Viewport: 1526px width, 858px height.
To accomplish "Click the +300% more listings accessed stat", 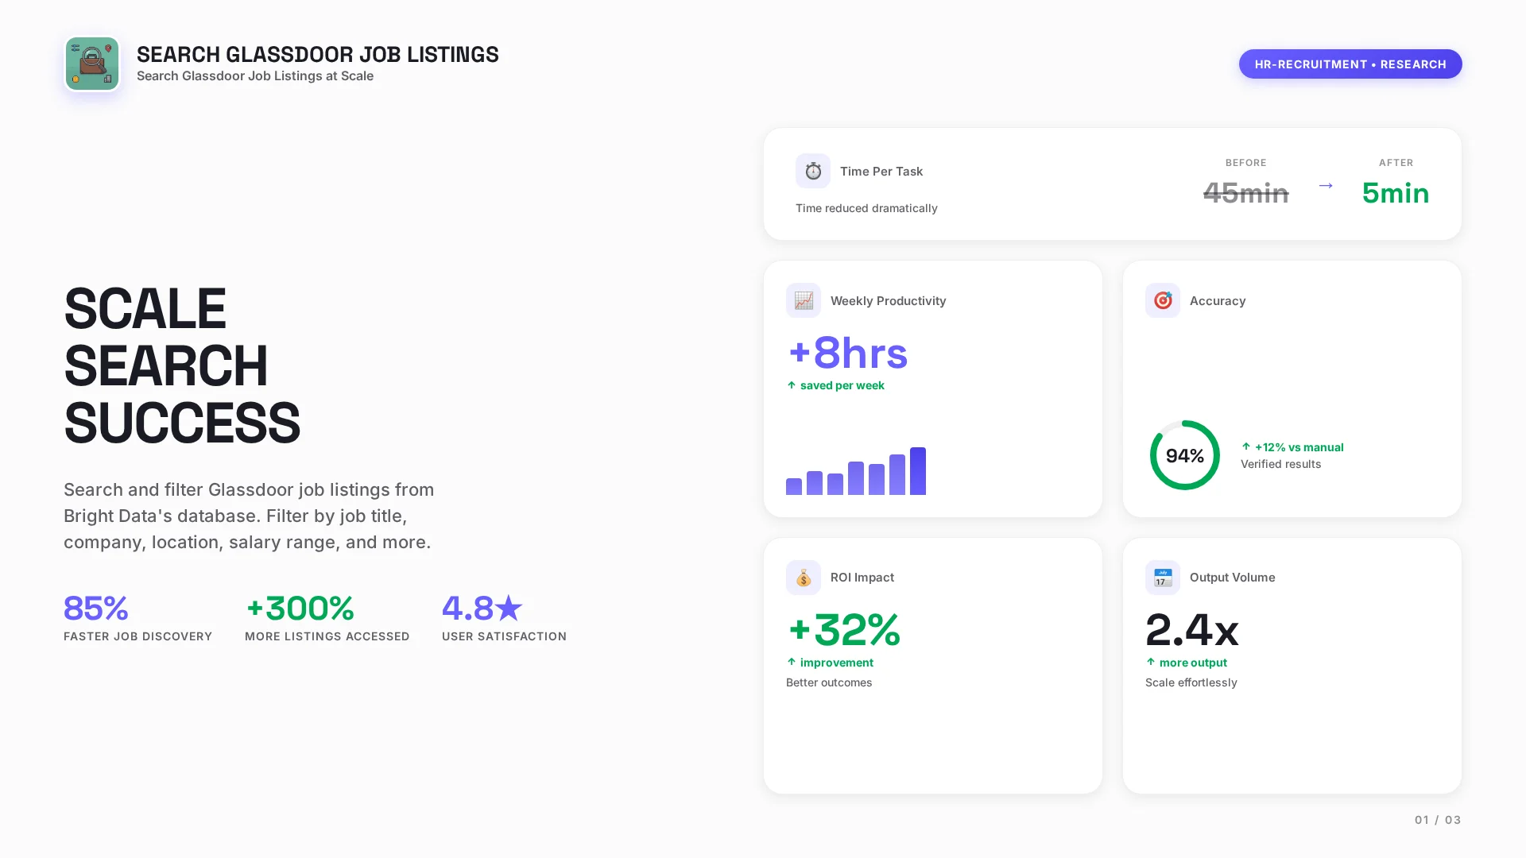I will [300, 609].
